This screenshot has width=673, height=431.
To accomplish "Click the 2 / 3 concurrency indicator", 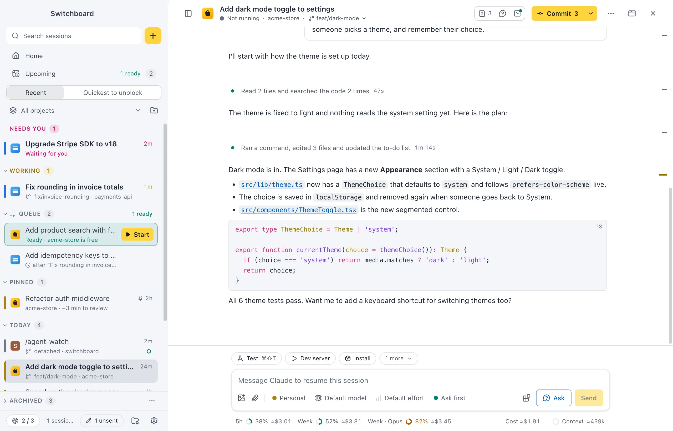I will point(23,421).
